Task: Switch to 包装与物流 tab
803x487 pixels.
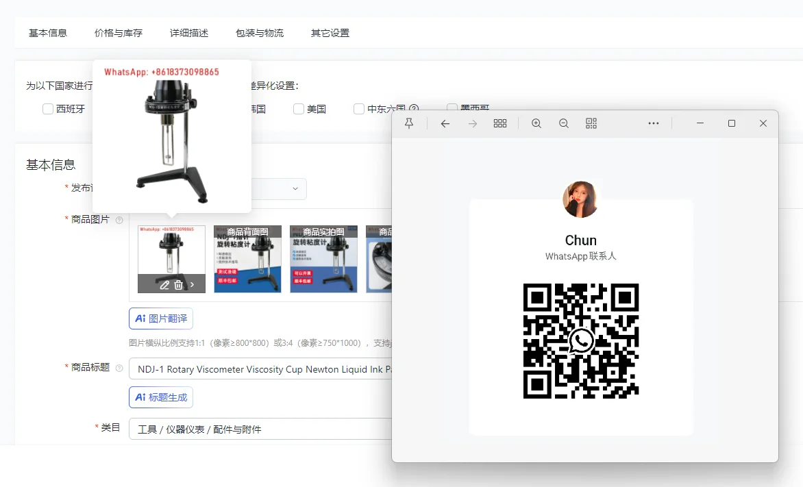Action: pyautogui.click(x=260, y=33)
